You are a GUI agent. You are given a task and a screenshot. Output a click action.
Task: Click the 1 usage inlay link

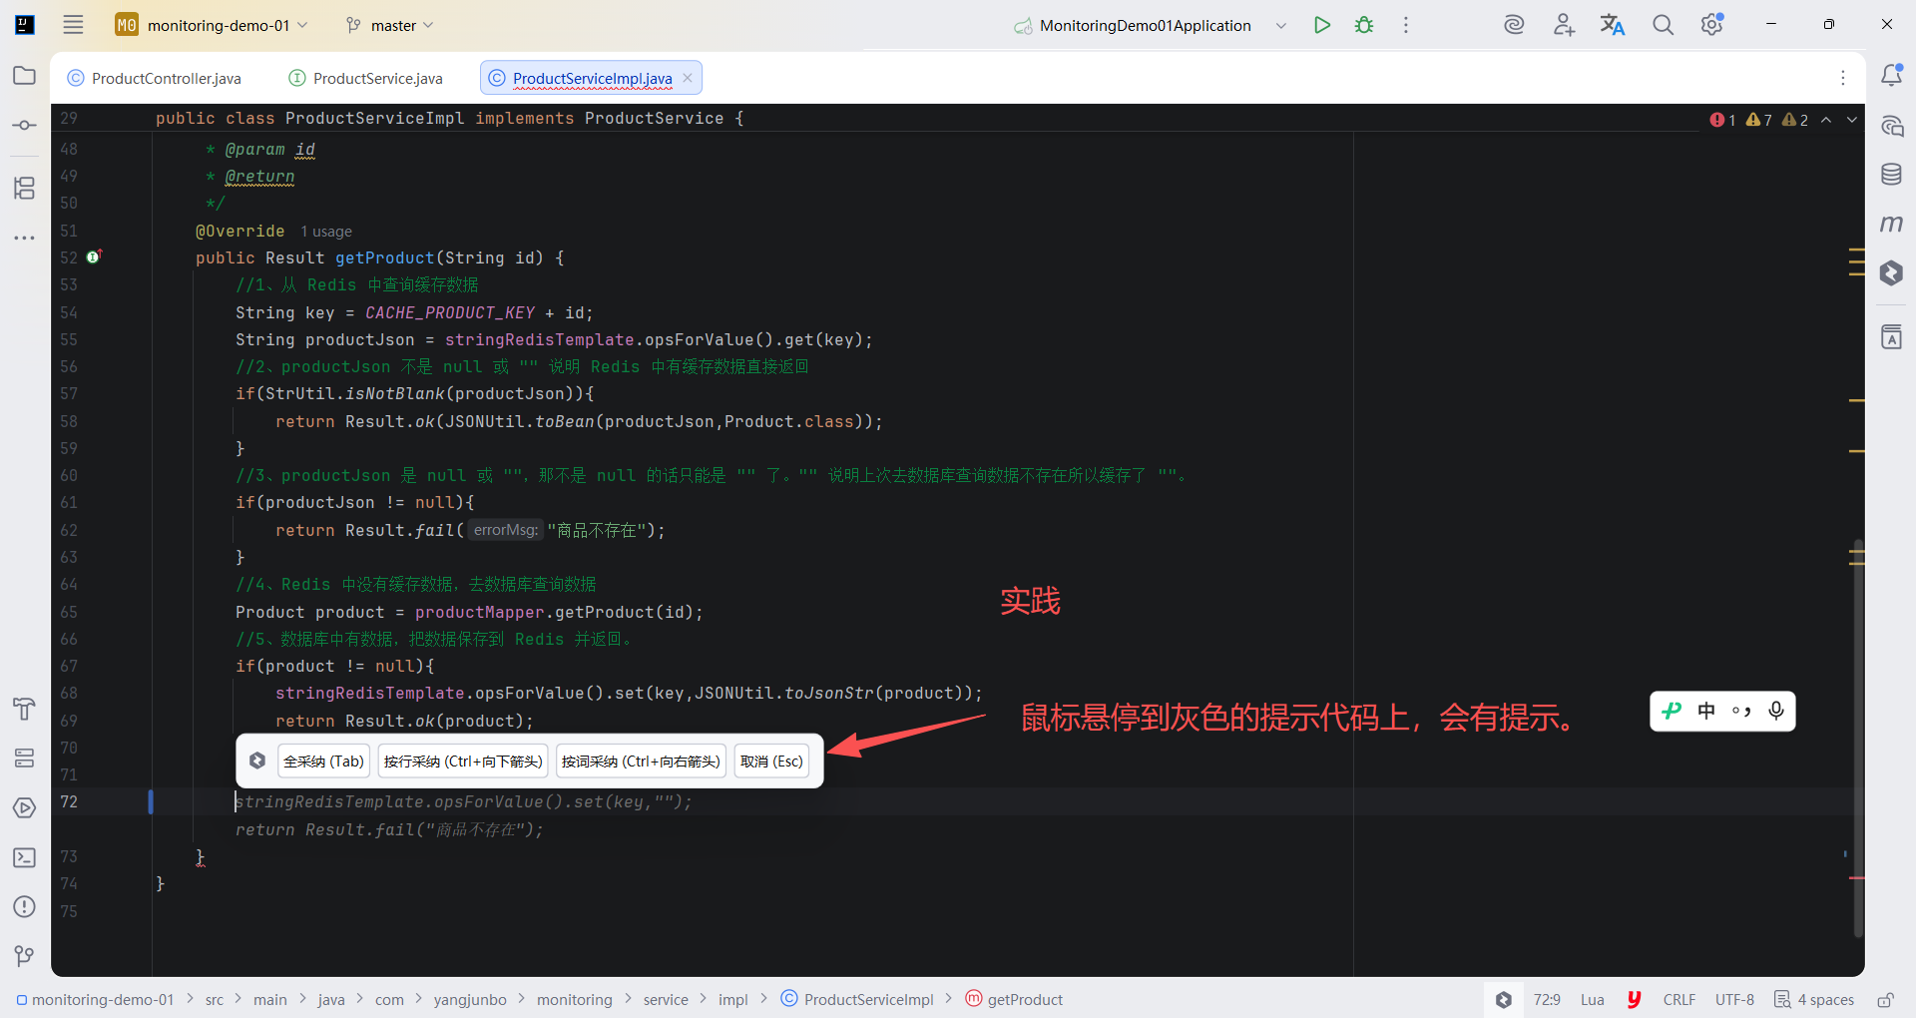(326, 232)
